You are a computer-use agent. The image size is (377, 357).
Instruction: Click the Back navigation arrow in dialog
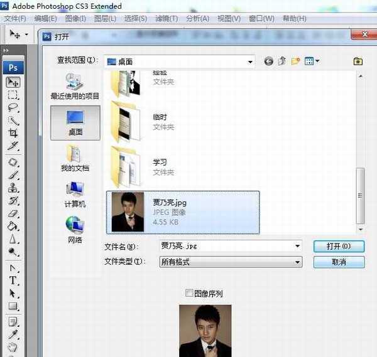point(269,61)
